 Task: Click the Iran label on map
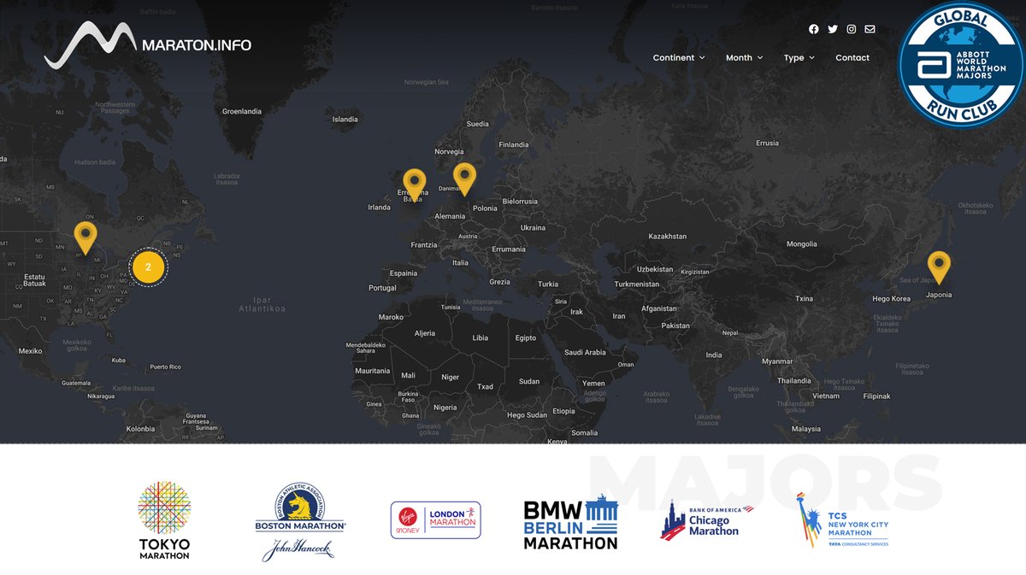619,316
